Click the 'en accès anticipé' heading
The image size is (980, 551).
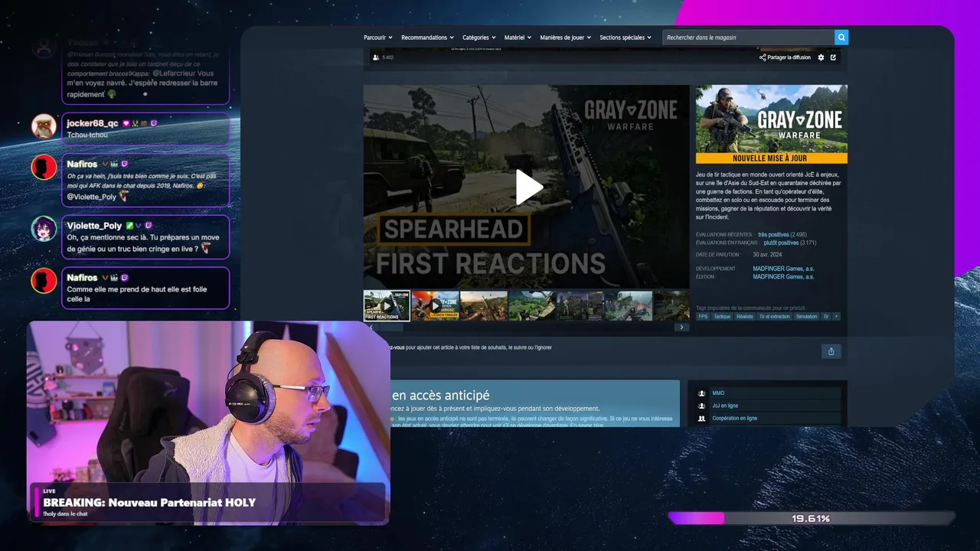pyautogui.click(x=440, y=396)
